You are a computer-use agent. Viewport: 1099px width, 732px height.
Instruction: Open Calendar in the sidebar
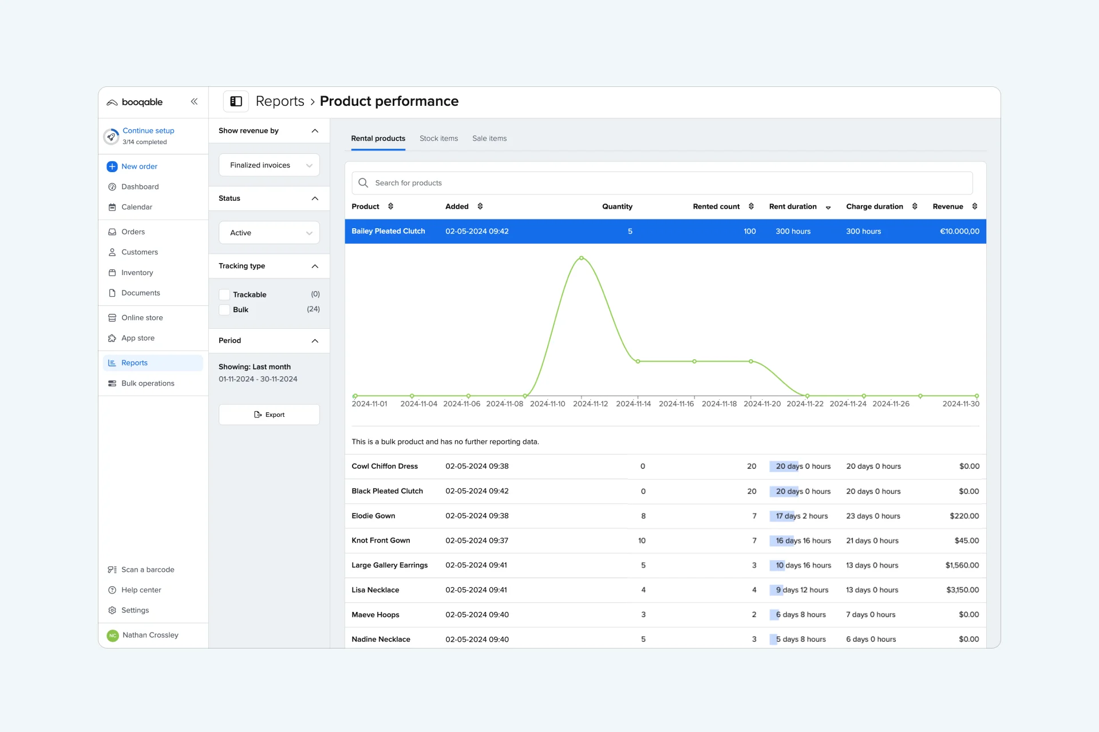136,207
